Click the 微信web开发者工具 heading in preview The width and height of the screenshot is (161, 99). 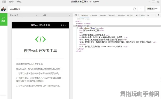pyautogui.click(x=40, y=50)
